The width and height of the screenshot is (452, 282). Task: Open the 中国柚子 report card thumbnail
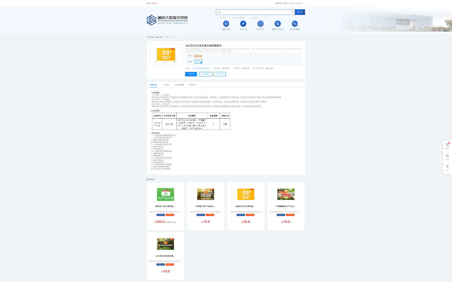pos(206,194)
